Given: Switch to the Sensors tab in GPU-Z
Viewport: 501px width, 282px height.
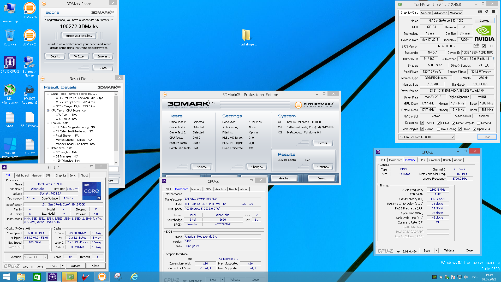Looking at the screenshot, I should point(426,13).
